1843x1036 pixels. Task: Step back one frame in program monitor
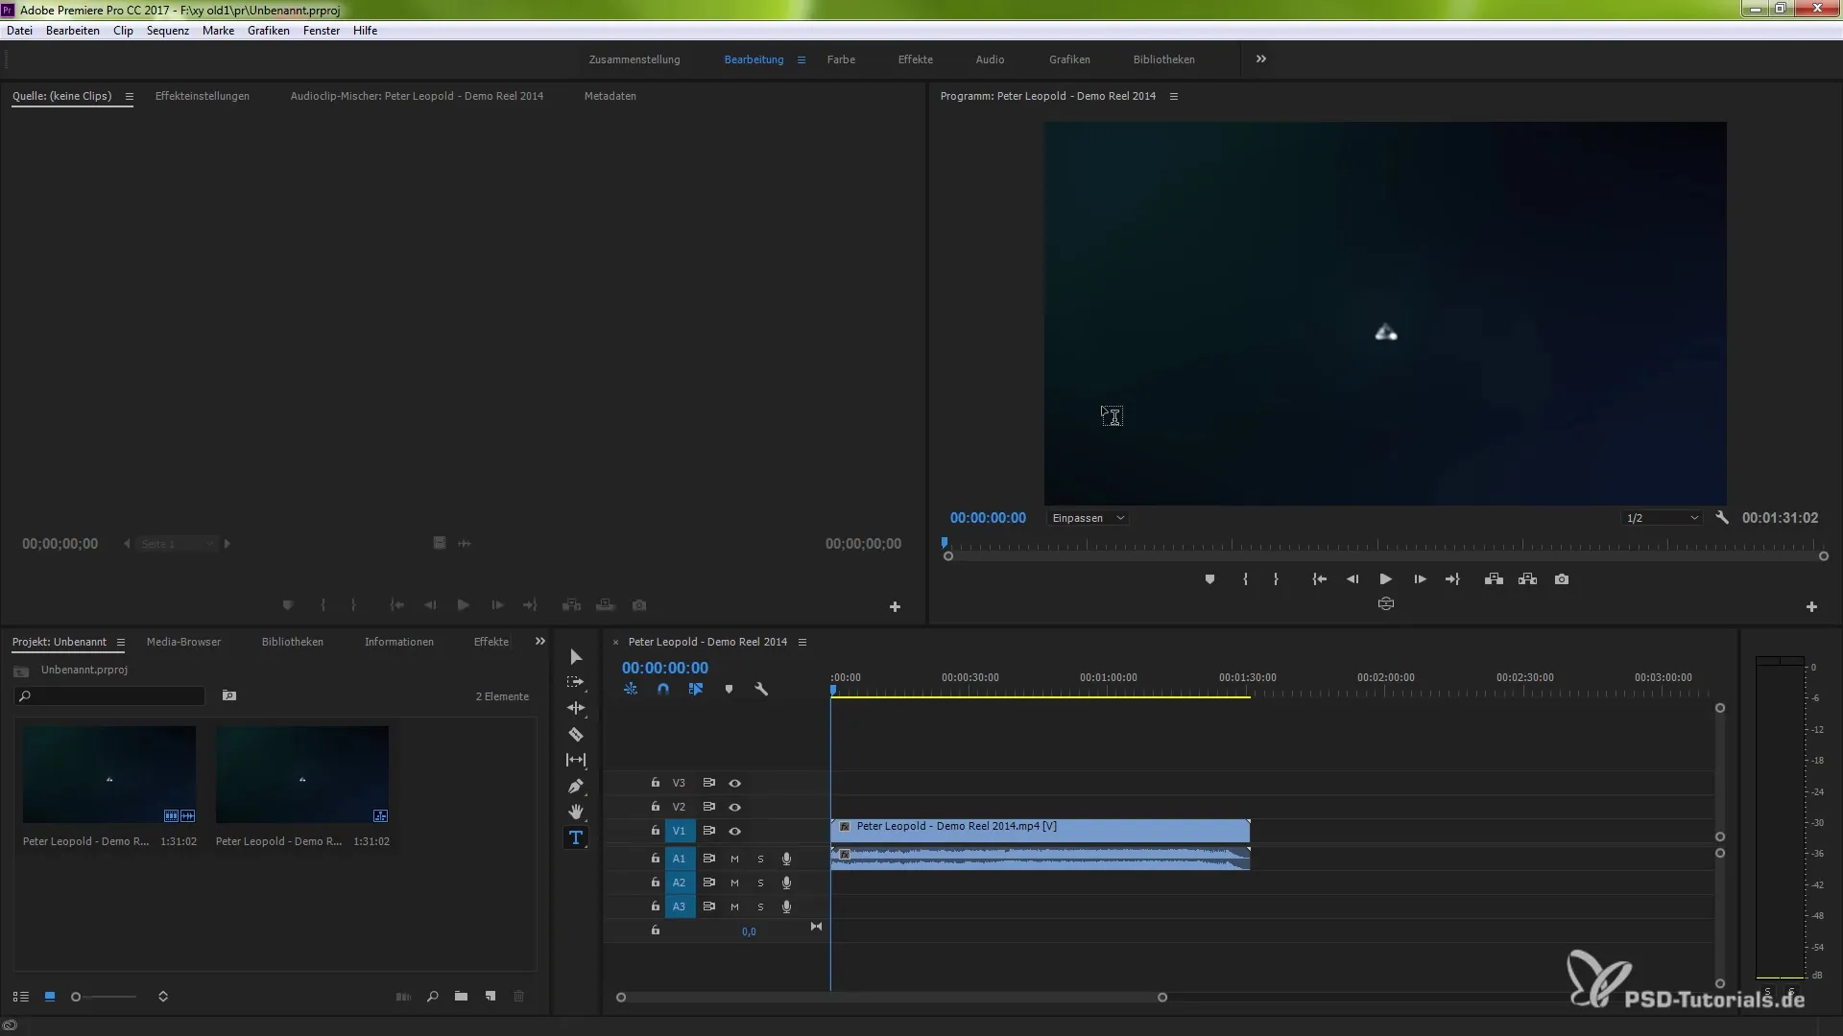click(x=1352, y=579)
